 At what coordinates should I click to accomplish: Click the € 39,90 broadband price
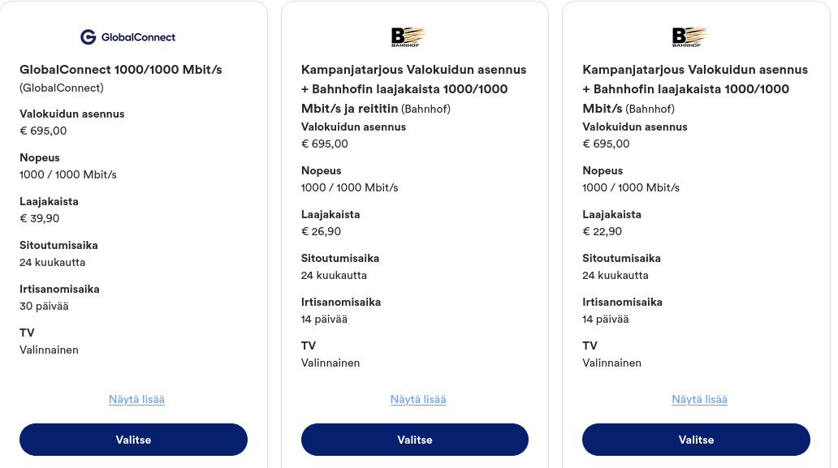(x=40, y=218)
